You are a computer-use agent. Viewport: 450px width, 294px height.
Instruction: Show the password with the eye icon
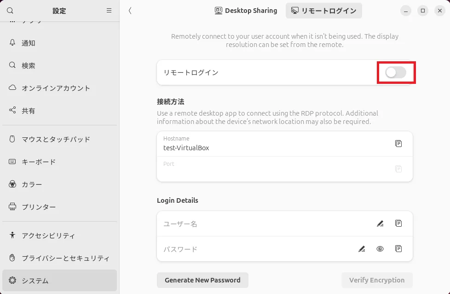380,249
